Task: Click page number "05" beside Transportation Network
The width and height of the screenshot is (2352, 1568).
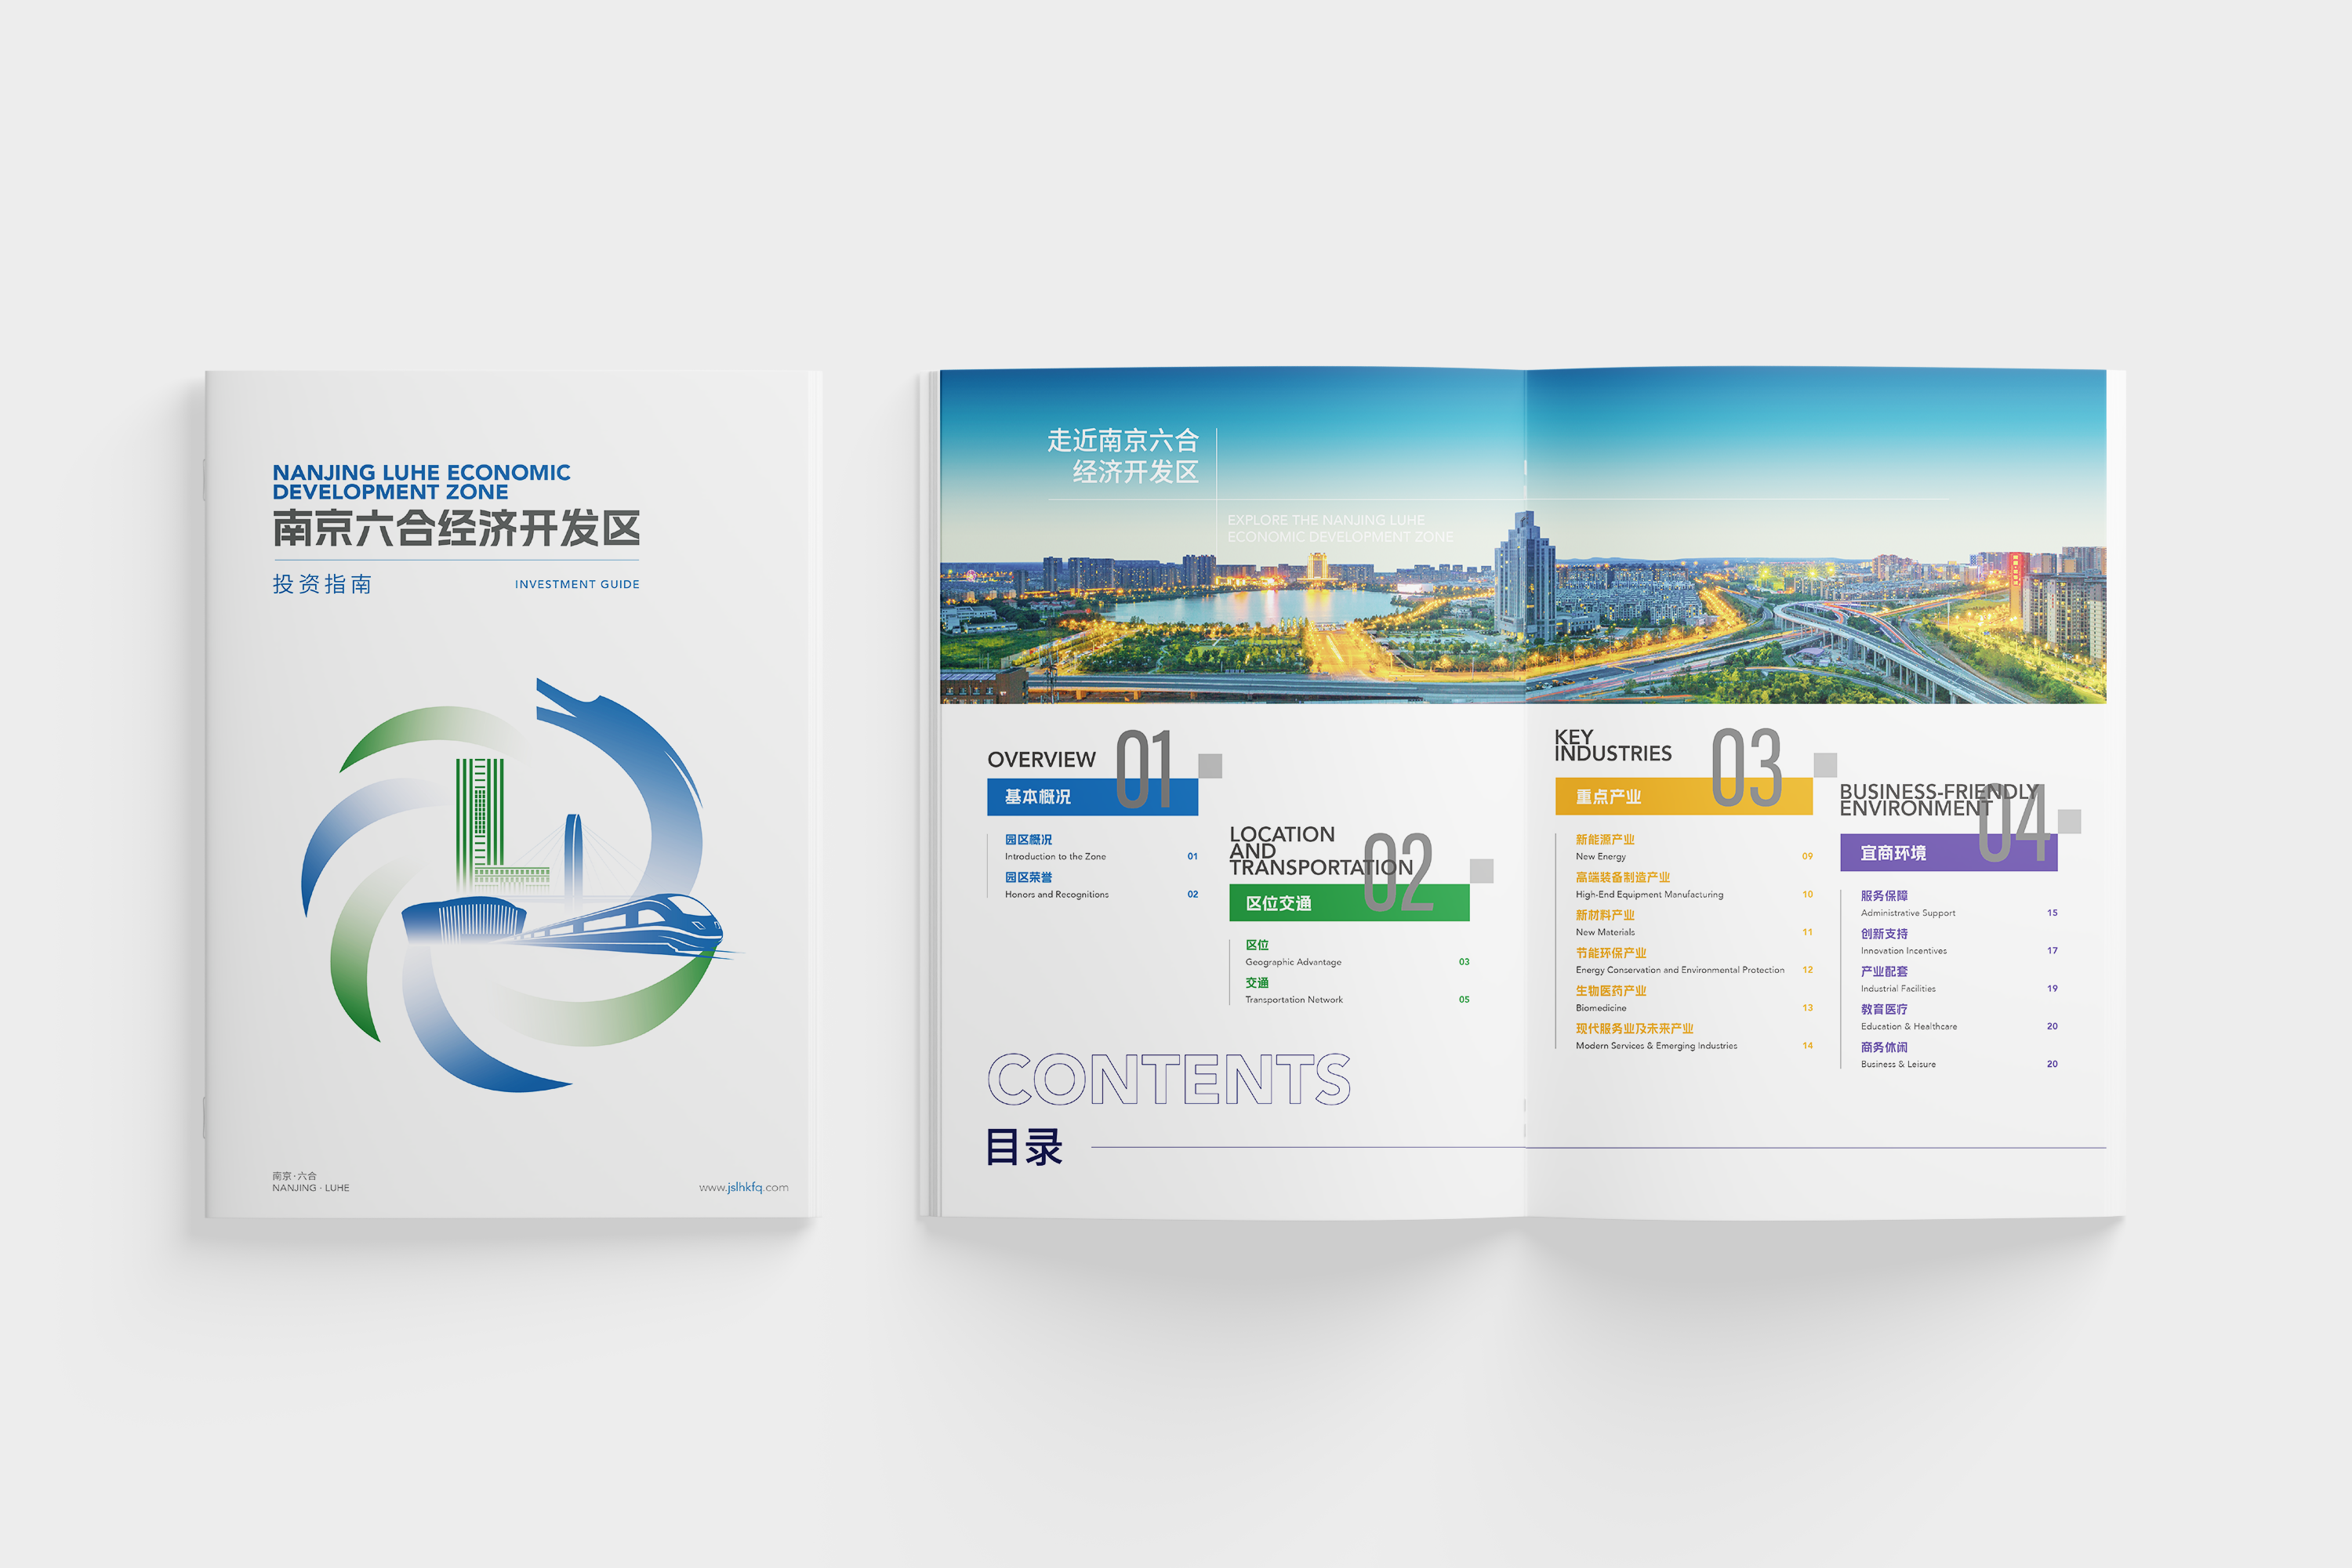Action: click(x=1464, y=999)
